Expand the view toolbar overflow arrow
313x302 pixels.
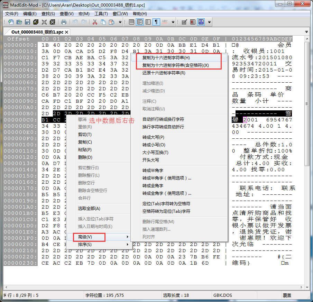coord(173,22)
